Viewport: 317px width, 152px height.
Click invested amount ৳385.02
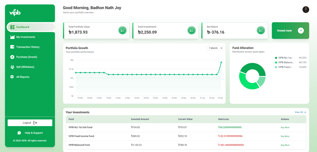[135, 136]
